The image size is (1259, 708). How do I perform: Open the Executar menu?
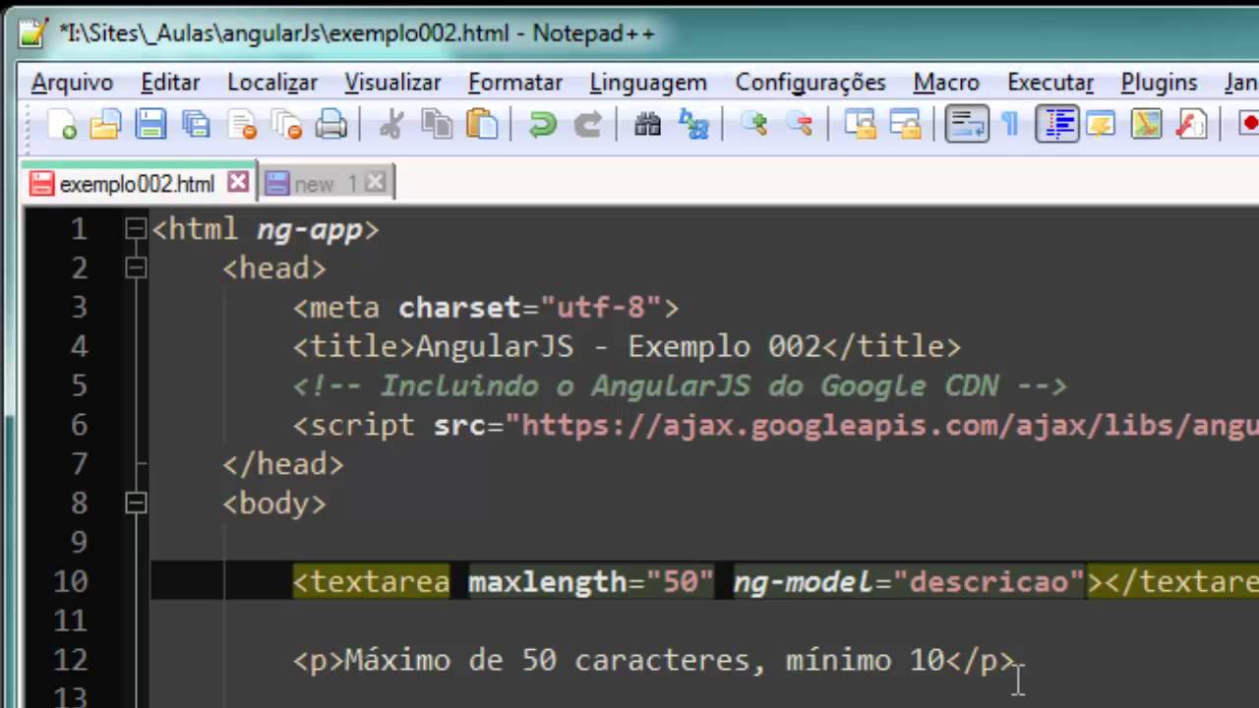[1050, 83]
